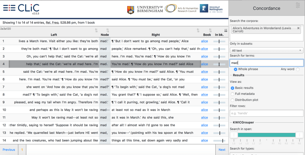
Task: Choose Full metadata view
Action: (232, 94)
